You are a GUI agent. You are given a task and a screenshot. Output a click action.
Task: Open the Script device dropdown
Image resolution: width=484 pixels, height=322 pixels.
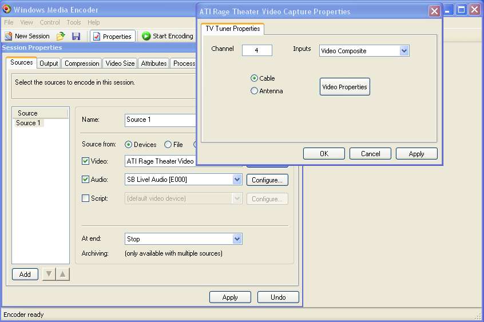(x=237, y=198)
